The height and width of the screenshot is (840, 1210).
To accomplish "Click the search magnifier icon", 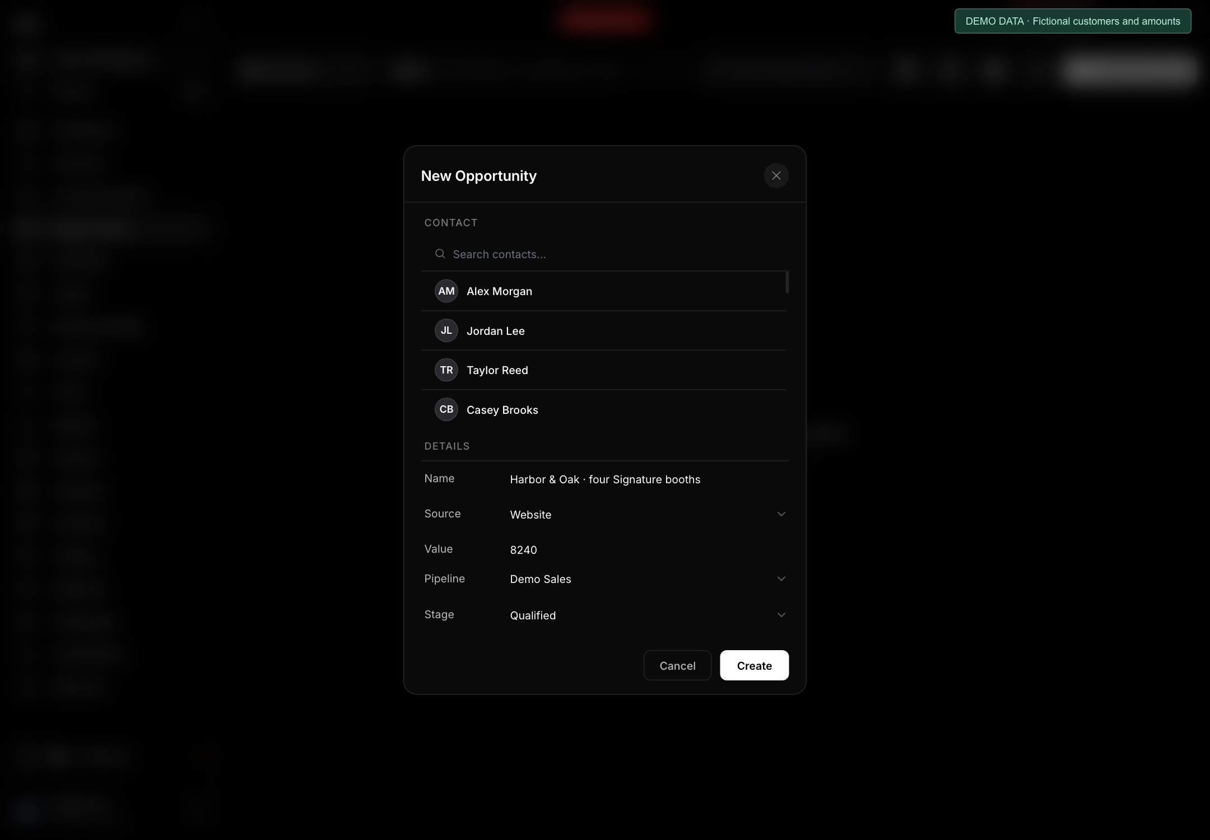I will (440, 254).
